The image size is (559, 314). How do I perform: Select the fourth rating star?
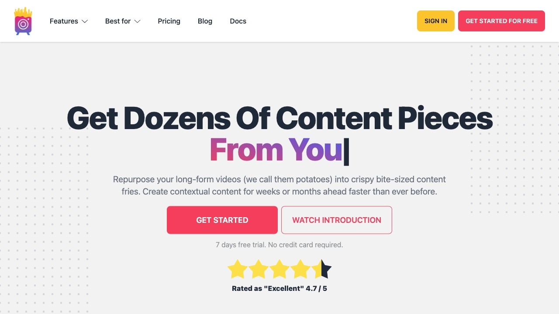(300, 269)
